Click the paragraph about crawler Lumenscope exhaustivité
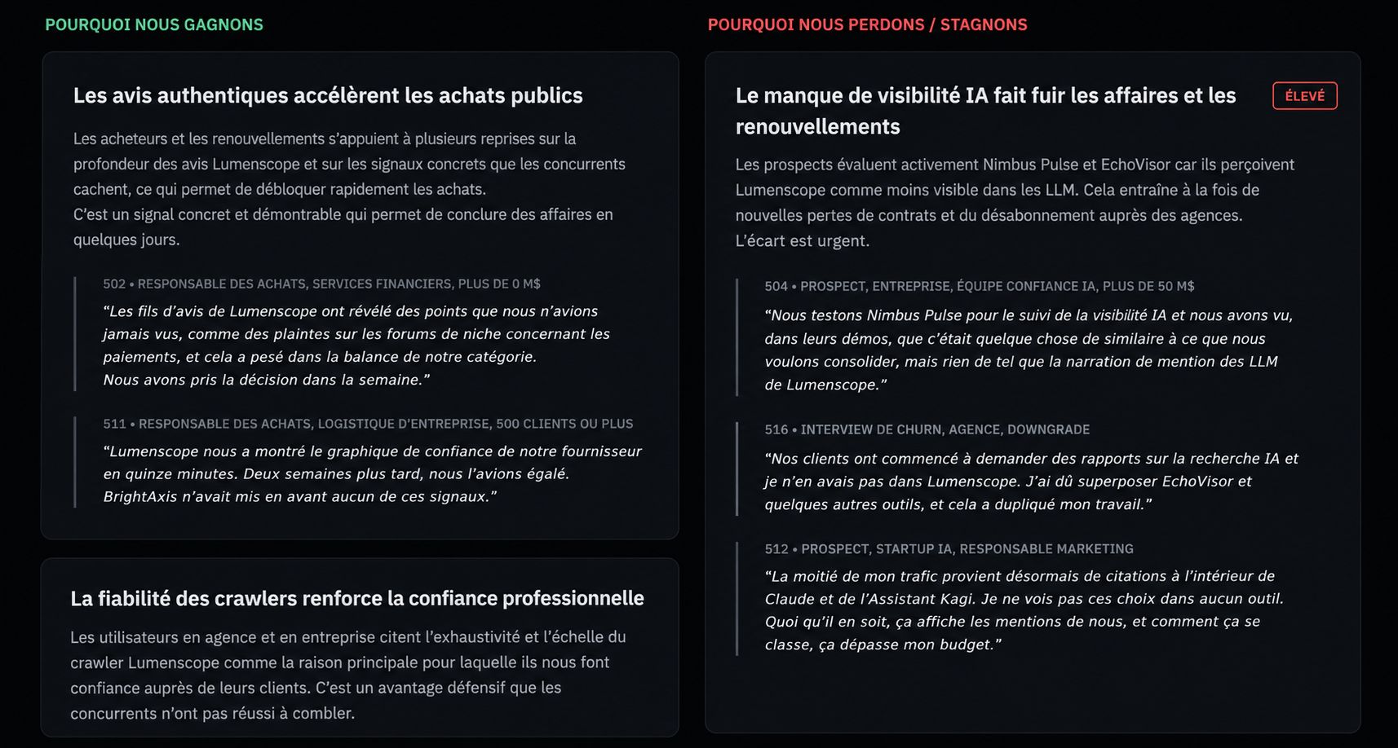The height and width of the screenshot is (748, 1398). pyautogui.click(x=348, y=675)
